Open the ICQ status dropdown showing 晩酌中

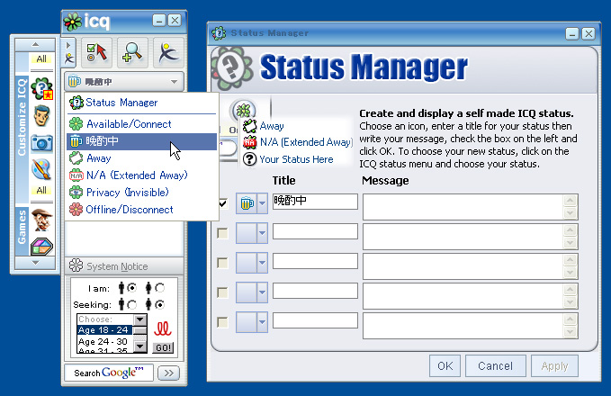click(124, 82)
